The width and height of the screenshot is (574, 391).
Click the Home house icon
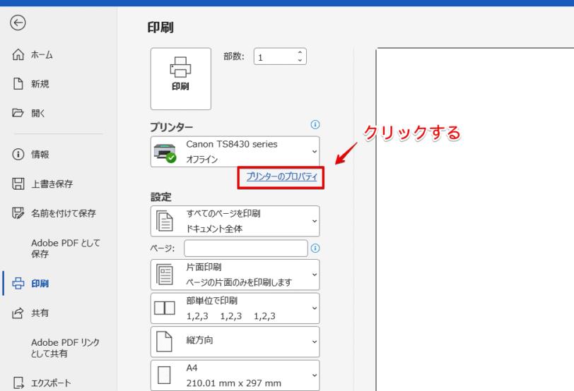click(18, 54)
